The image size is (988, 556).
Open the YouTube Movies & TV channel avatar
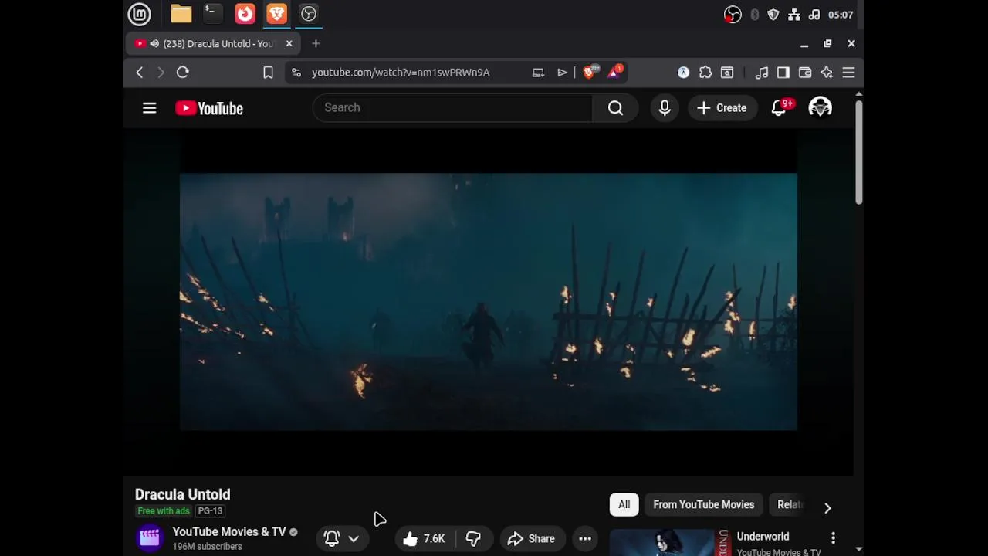coord(150,538)
